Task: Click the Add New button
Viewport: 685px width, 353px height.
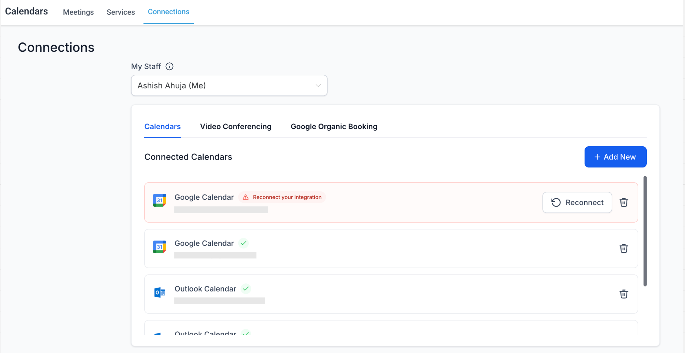Action: point(615,157)
